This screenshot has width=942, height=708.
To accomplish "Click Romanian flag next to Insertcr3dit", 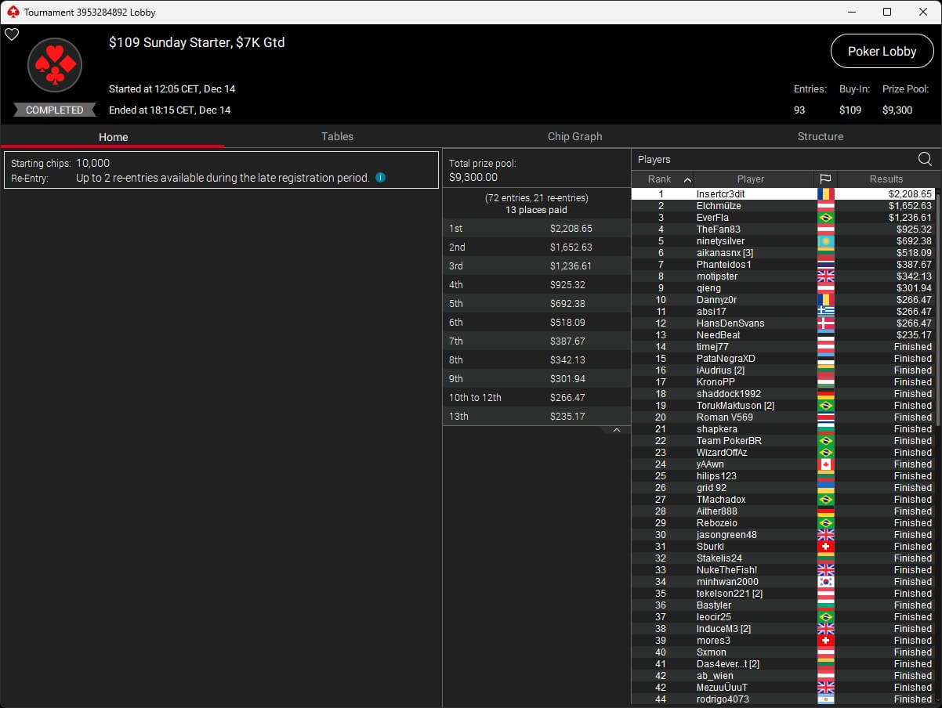I will [825, 194].
